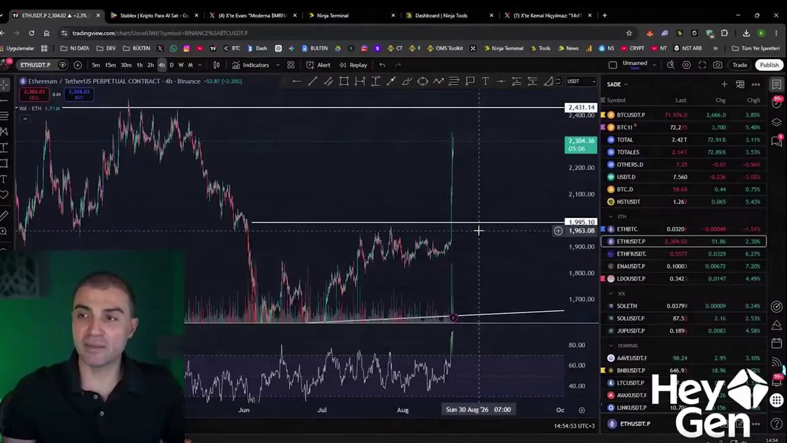
Task: Take a chart snapshot with camera icon
Action: [x=717, y=65]
